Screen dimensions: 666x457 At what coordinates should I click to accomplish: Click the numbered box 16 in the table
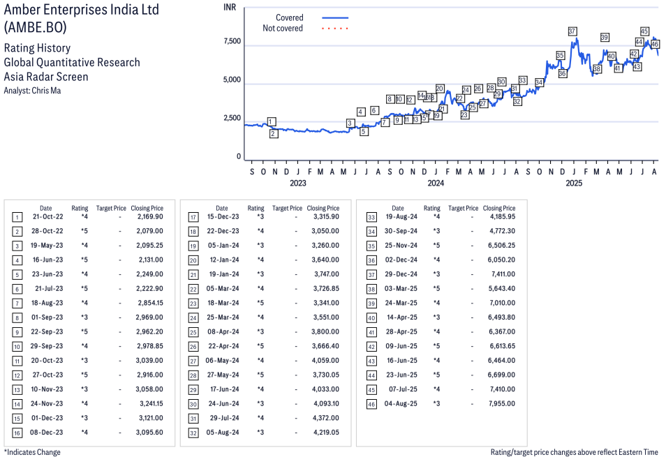(17, 433)
